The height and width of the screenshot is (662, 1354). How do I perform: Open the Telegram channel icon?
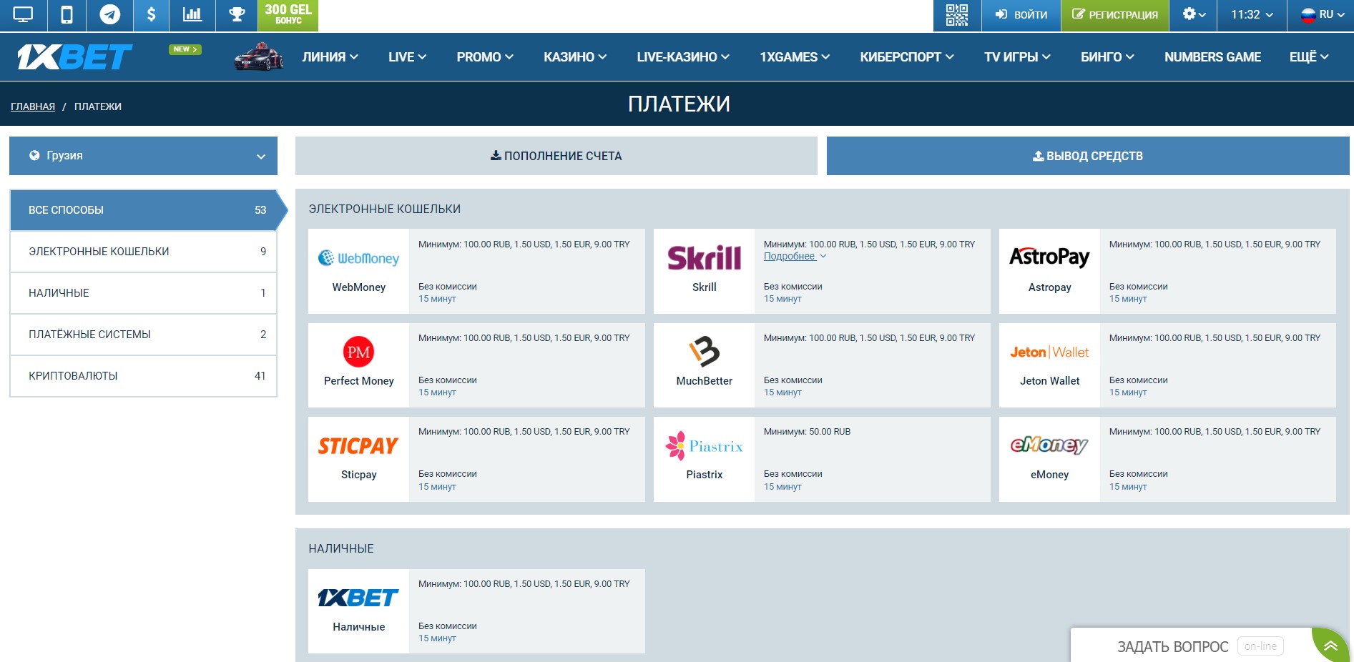click(109, 15)
